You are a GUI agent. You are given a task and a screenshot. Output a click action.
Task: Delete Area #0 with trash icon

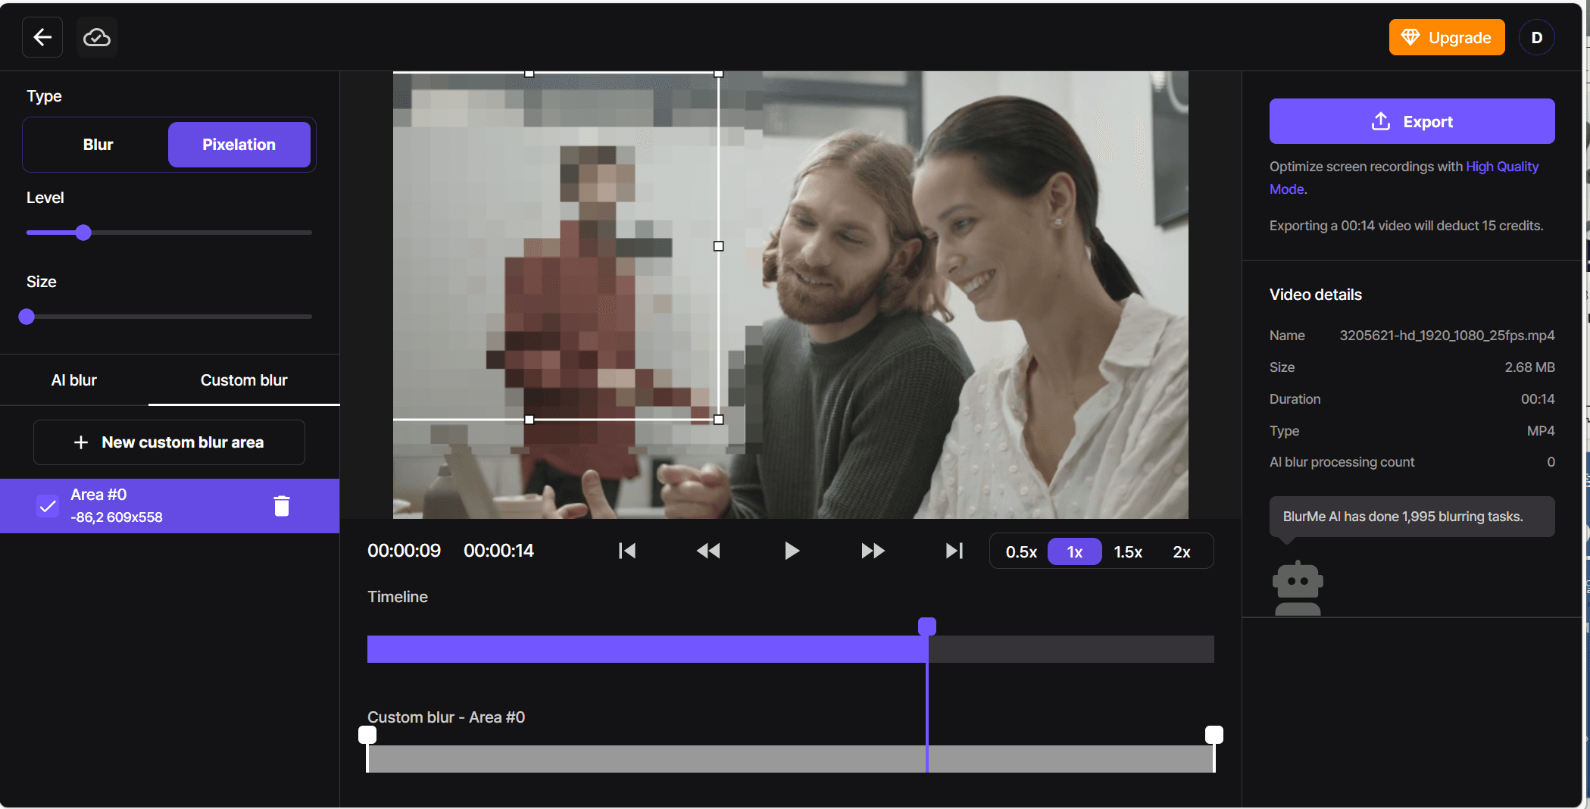(282, 506)
